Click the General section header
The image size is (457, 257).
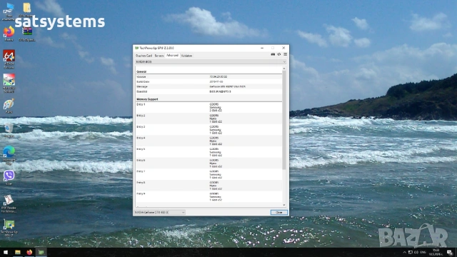[141, 71]
